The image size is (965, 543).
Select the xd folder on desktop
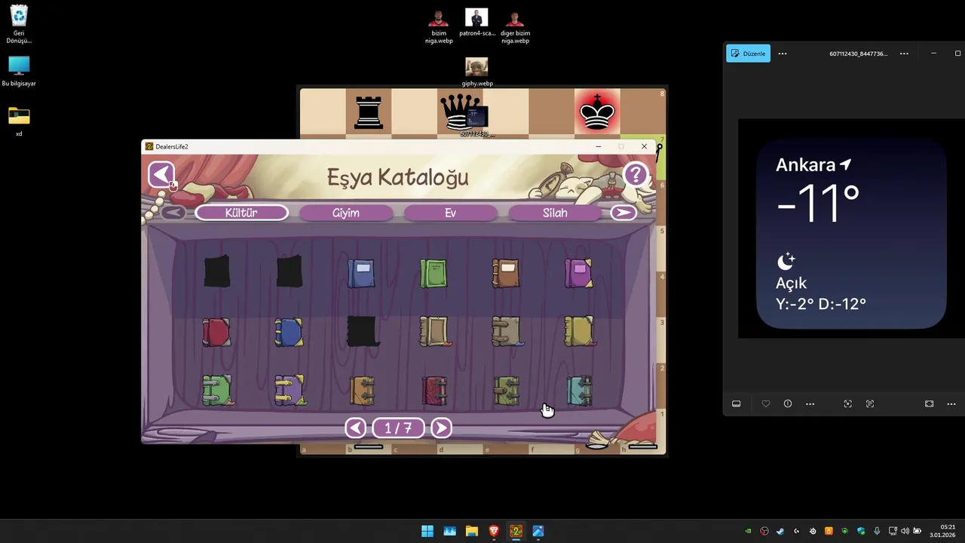click(19, 121)
